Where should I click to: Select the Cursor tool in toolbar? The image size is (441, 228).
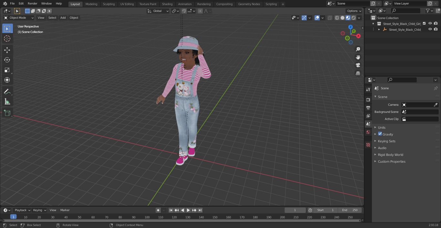[7, 38]
